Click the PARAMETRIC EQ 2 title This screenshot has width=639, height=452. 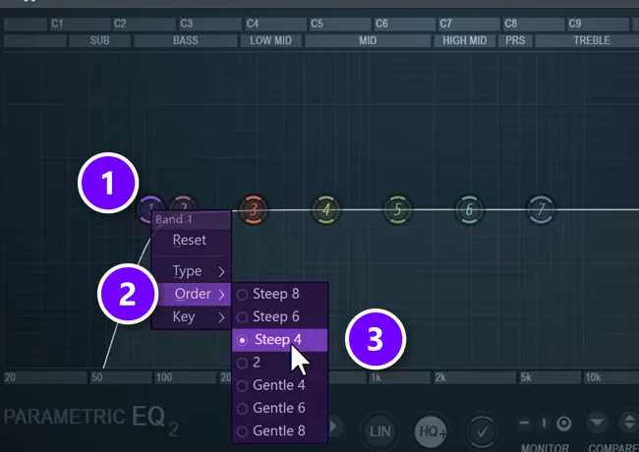point(91,419)
